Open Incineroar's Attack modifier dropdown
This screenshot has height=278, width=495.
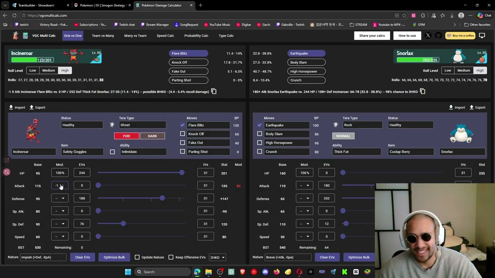point(60,186)
